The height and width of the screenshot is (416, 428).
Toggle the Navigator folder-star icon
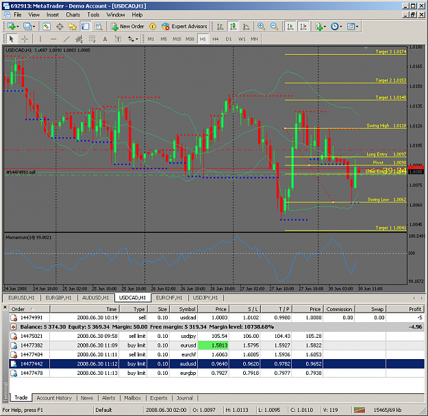click(x=73, y=27)
